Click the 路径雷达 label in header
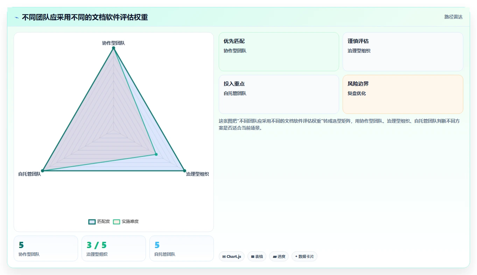The height and width of the screenshot is (275, 477). [x=453, y=17]
